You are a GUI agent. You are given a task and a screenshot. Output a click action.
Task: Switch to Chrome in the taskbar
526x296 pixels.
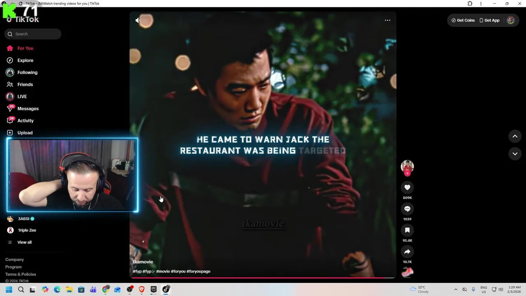(x=106, y=289)
